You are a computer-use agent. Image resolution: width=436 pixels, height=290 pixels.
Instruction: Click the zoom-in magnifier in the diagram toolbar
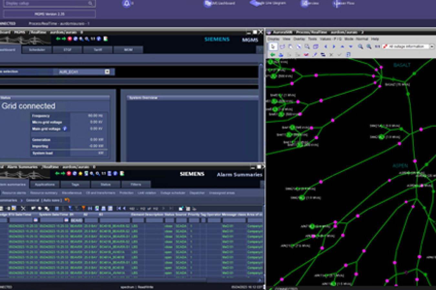(360, 47)
